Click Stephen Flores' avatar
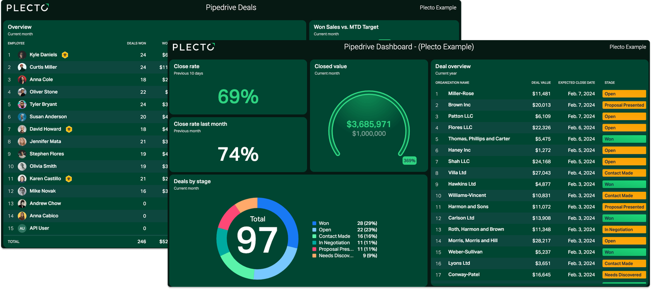 (x=22, y=154)
